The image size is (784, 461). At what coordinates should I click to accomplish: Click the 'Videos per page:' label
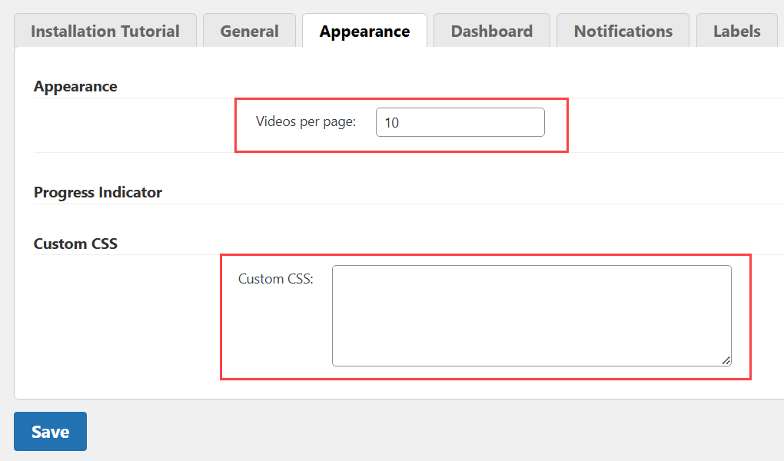306,121
